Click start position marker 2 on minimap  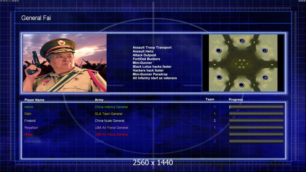click(242, 41)
